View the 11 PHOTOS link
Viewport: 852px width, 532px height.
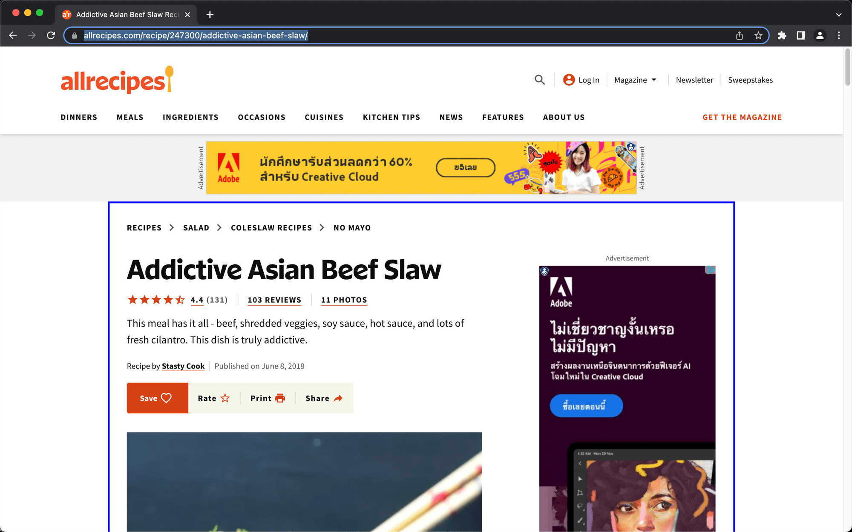click(x=343, y=300)
